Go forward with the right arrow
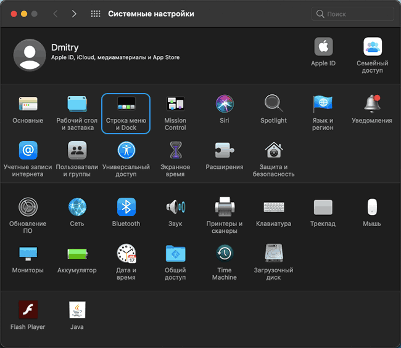This screenshot has height=348, width=401. pos(74,14)
